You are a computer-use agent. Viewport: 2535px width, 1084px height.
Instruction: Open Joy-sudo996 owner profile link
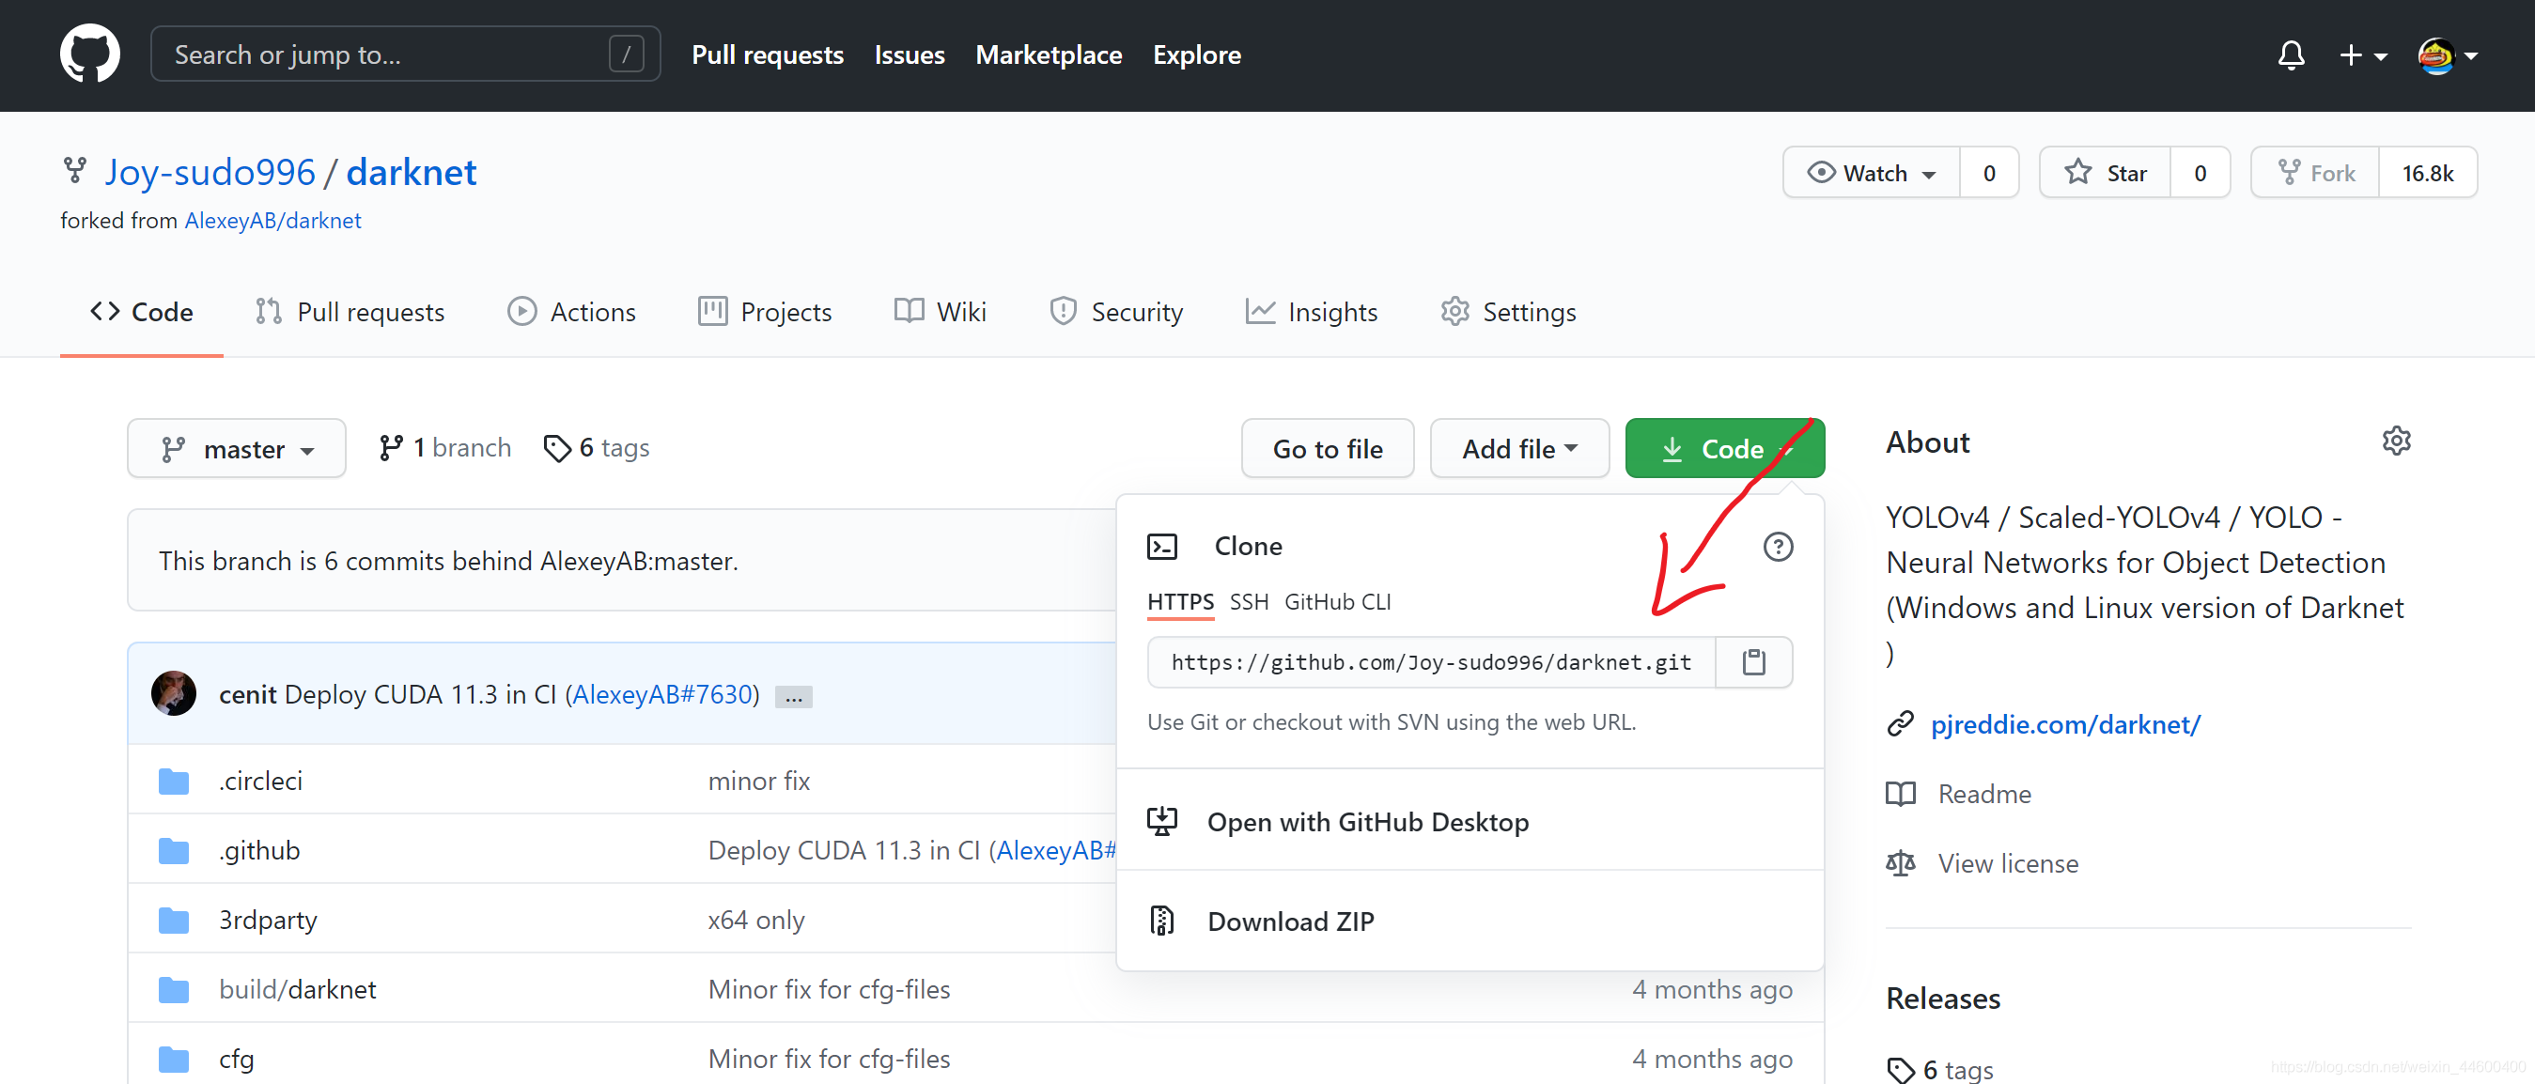click(210, 172)
